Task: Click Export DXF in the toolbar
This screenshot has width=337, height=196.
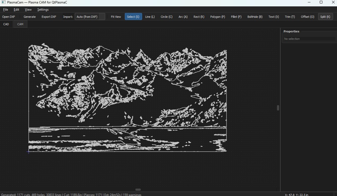Action: (49, 17)
